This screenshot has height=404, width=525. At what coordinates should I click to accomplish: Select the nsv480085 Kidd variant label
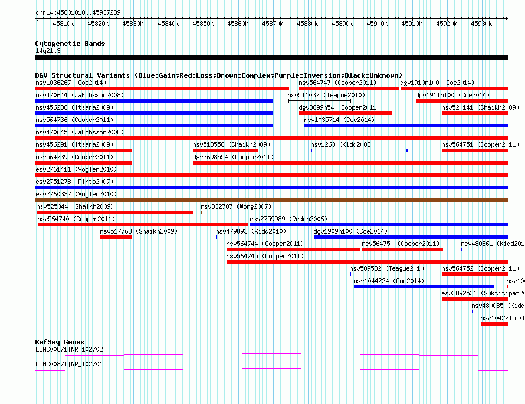point(498,306)
